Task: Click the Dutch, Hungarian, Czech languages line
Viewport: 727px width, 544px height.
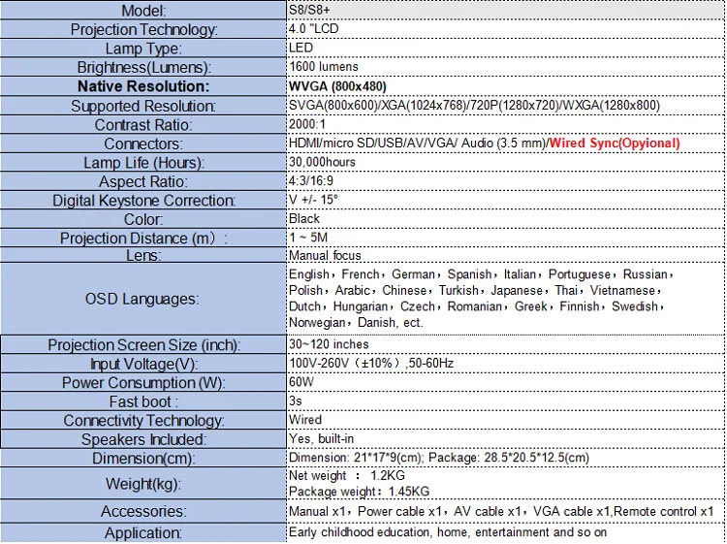Action: [477, 306]
